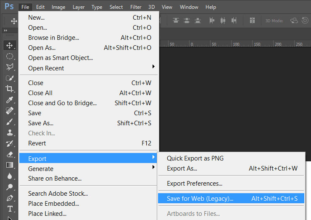The width and height of the screenshot is (311, 220).
Task: Open the View menu
Action: tap(167, 7)
